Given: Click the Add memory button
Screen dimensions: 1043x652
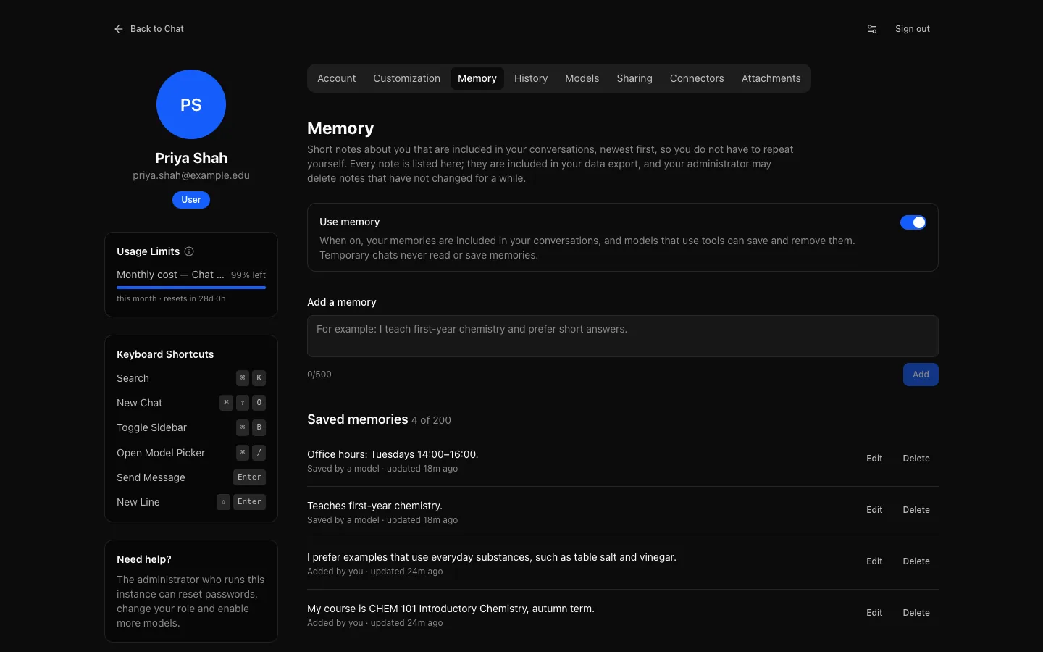Looking at the screenshot, I should (921, 375).
